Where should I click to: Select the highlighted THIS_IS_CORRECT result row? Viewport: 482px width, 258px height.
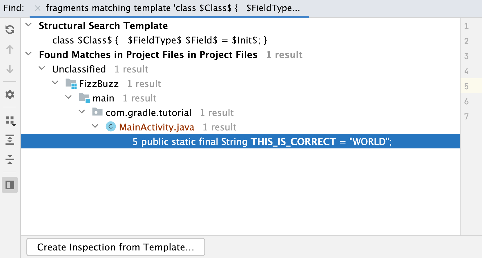coord(261,141)
